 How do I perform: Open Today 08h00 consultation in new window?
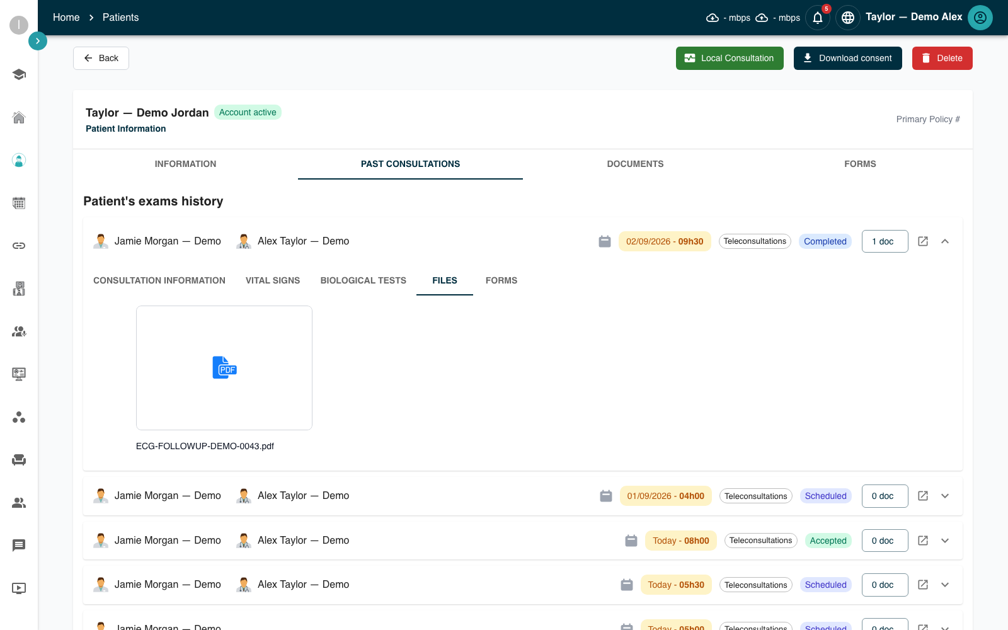tap(923, 541)
